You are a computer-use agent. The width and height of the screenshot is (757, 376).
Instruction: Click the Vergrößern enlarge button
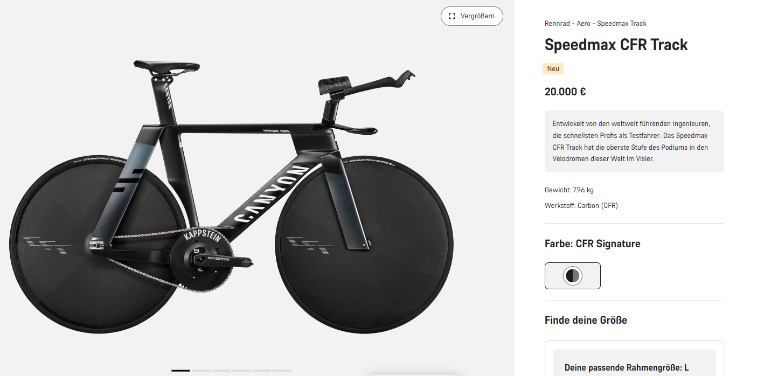tap(472, 16)
